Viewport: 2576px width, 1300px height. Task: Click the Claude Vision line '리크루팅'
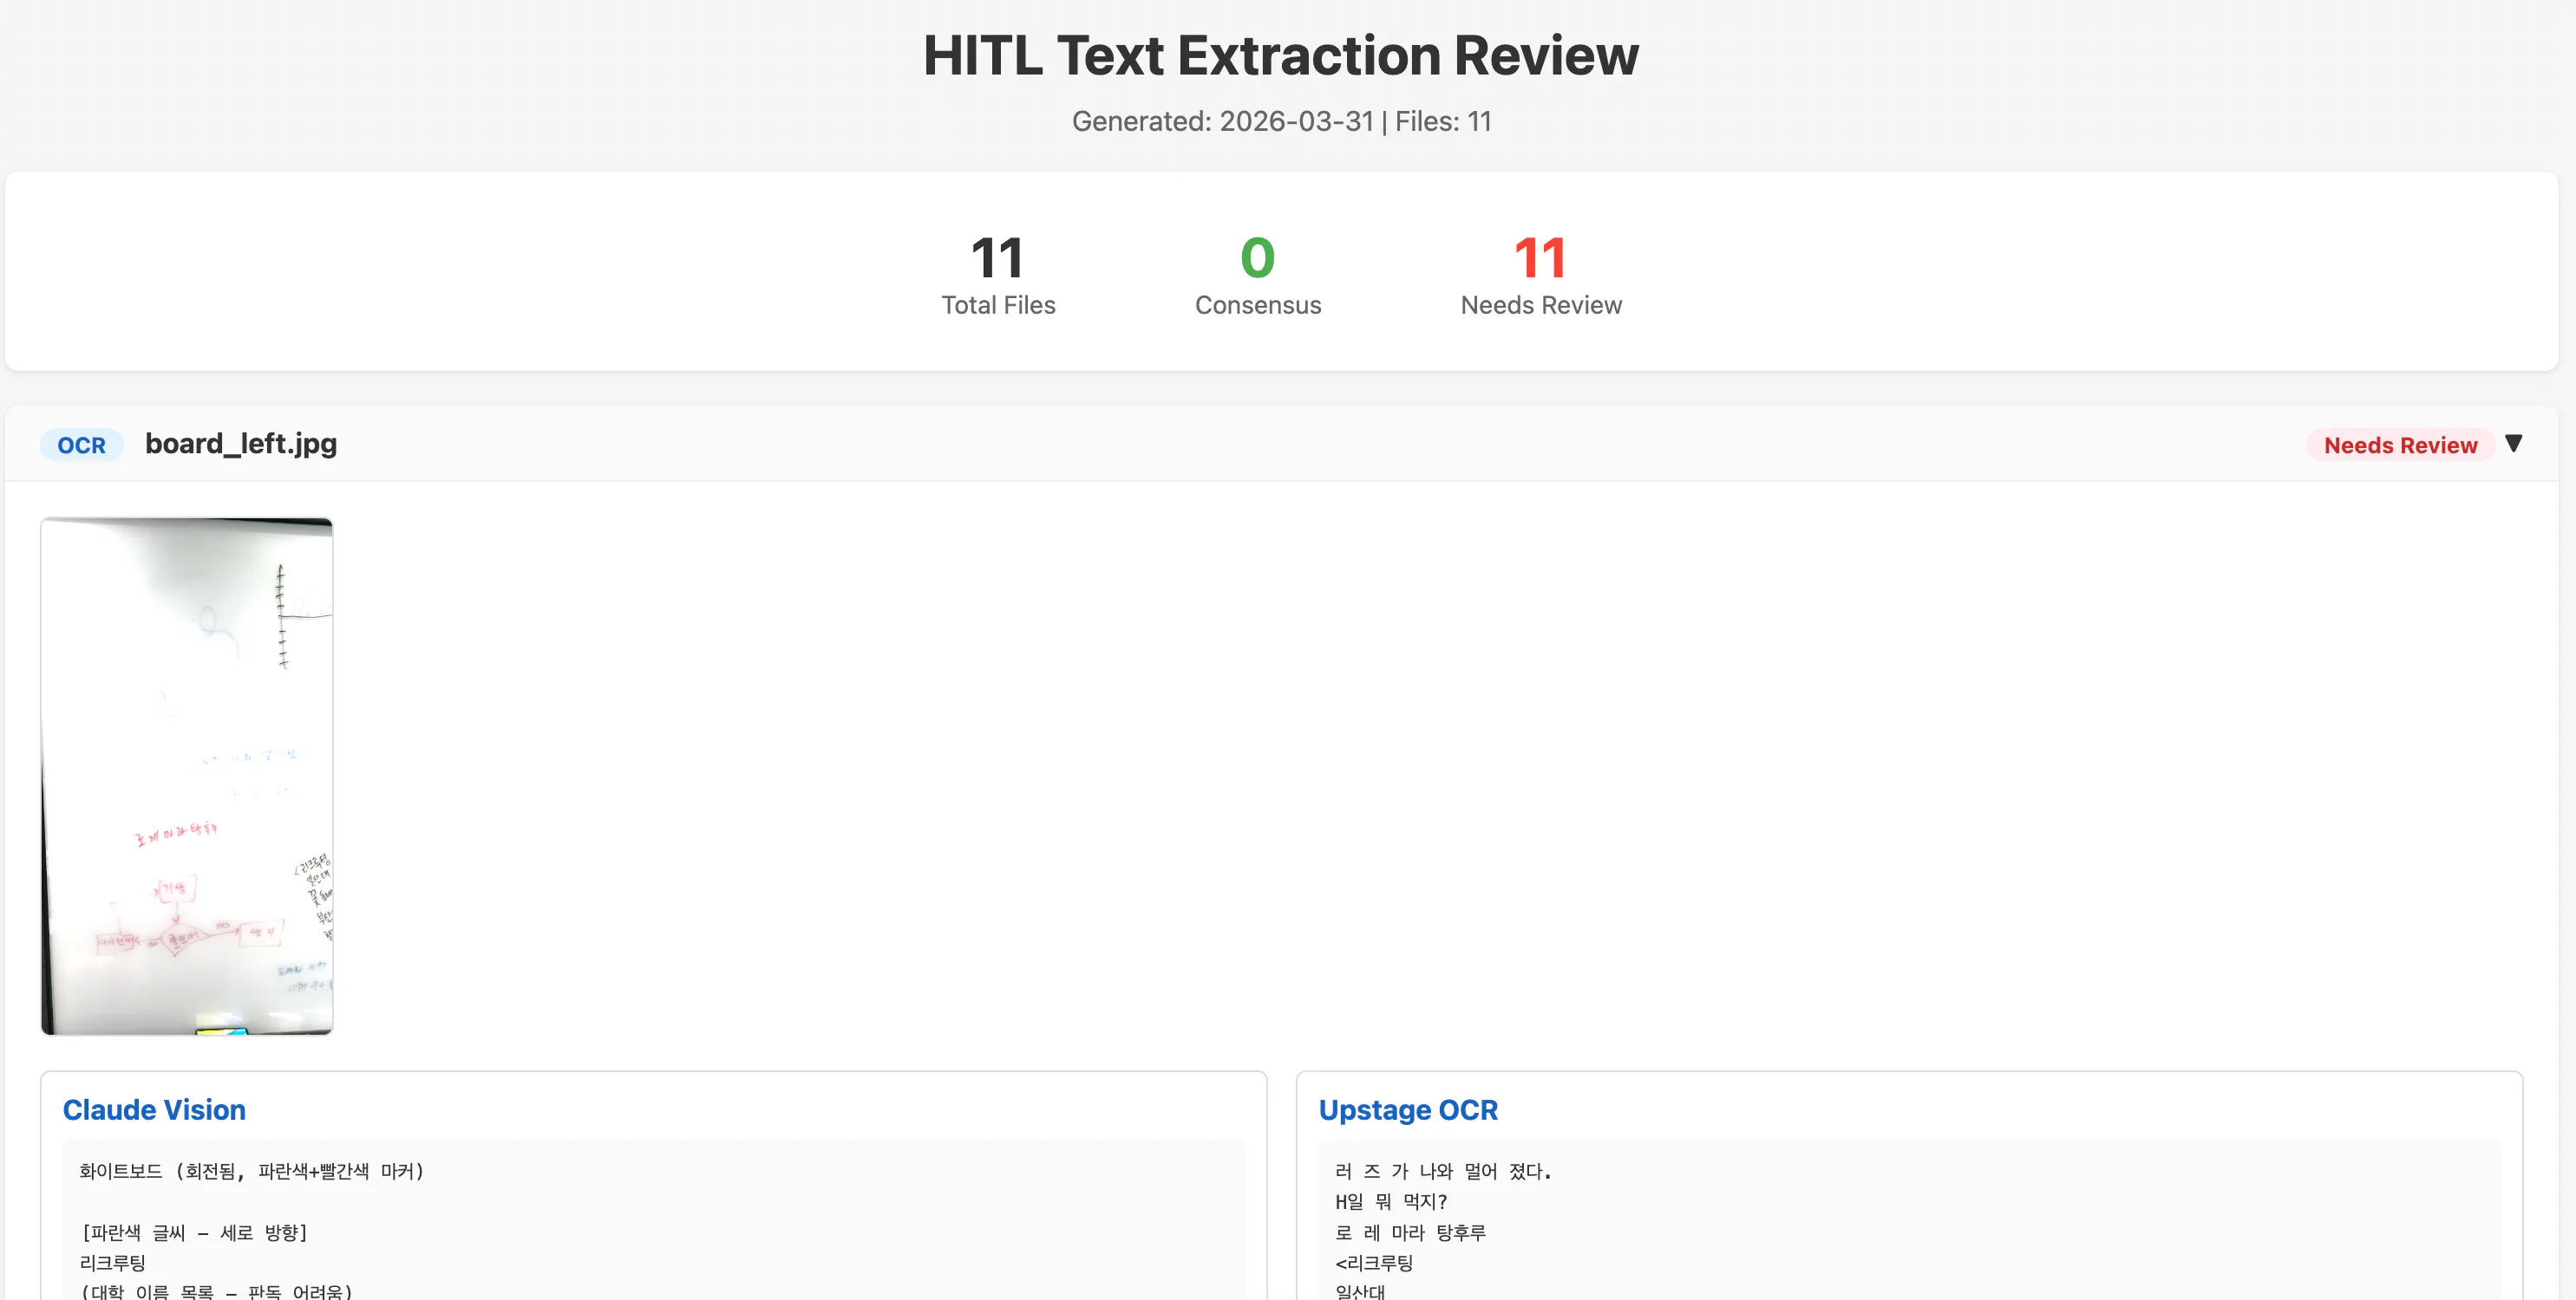point(113,1262)
